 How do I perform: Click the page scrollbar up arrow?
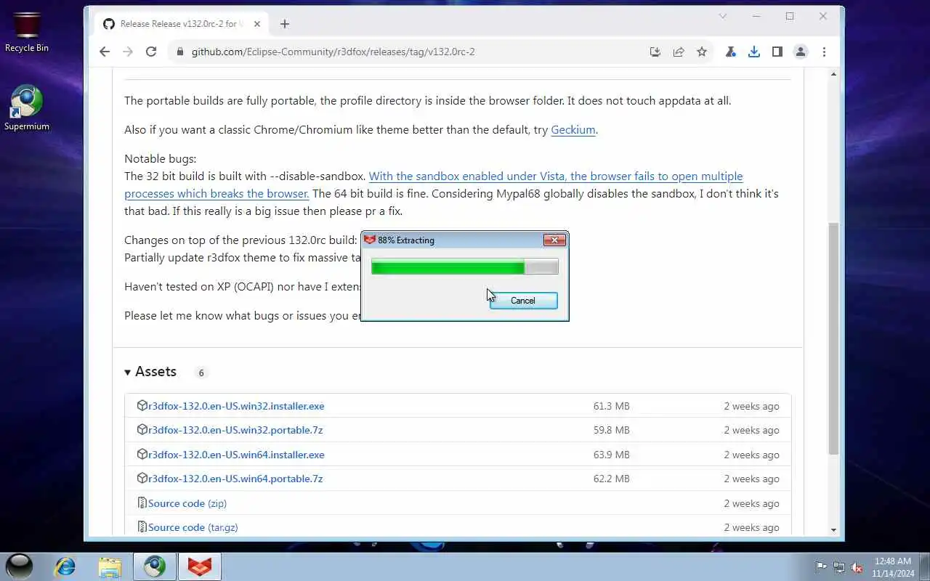pos(833,74)
